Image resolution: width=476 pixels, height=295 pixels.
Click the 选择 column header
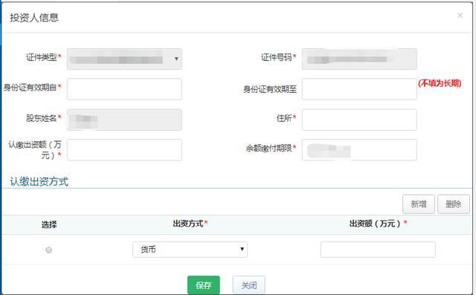point(49,224)
